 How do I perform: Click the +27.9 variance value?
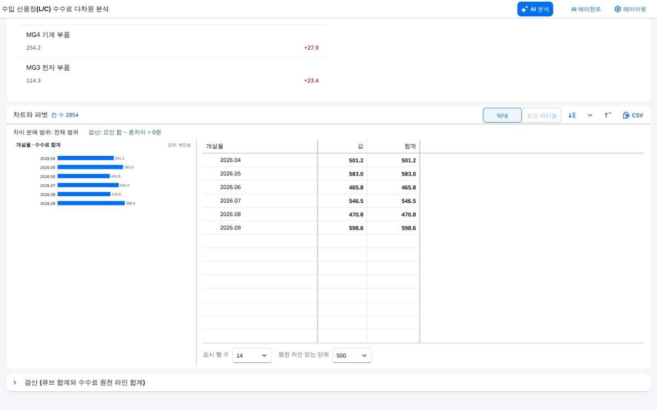pos(311,48)
